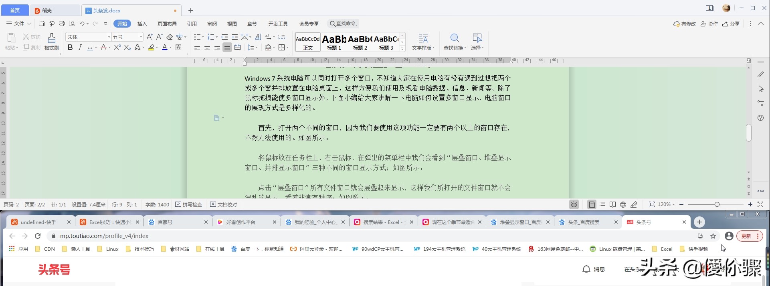Viewport: 770px width, 286px height.
Task: Toggle Italic formatting
Action: point(80,48)
